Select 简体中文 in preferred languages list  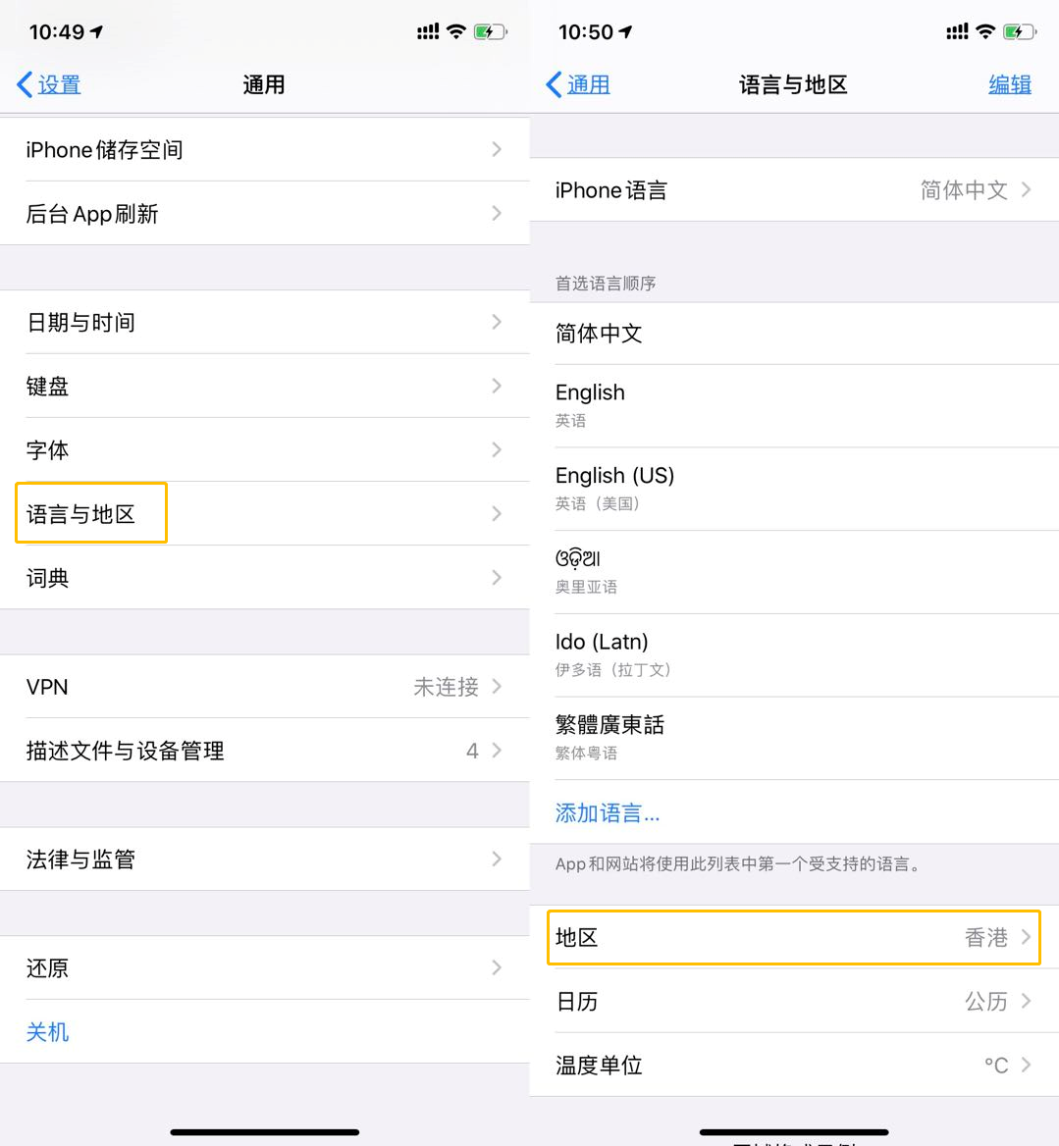point(794,334)
